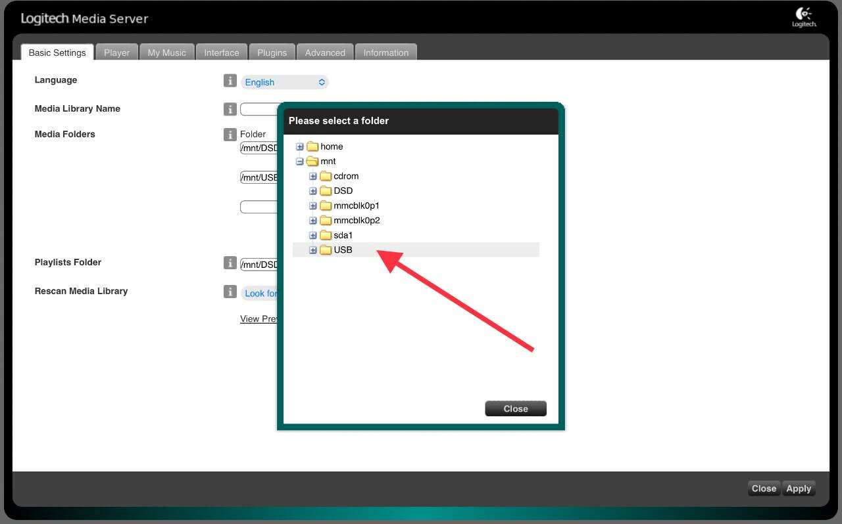Select the sda1 folder icon

pyautogui.click(x=326, y=235)
